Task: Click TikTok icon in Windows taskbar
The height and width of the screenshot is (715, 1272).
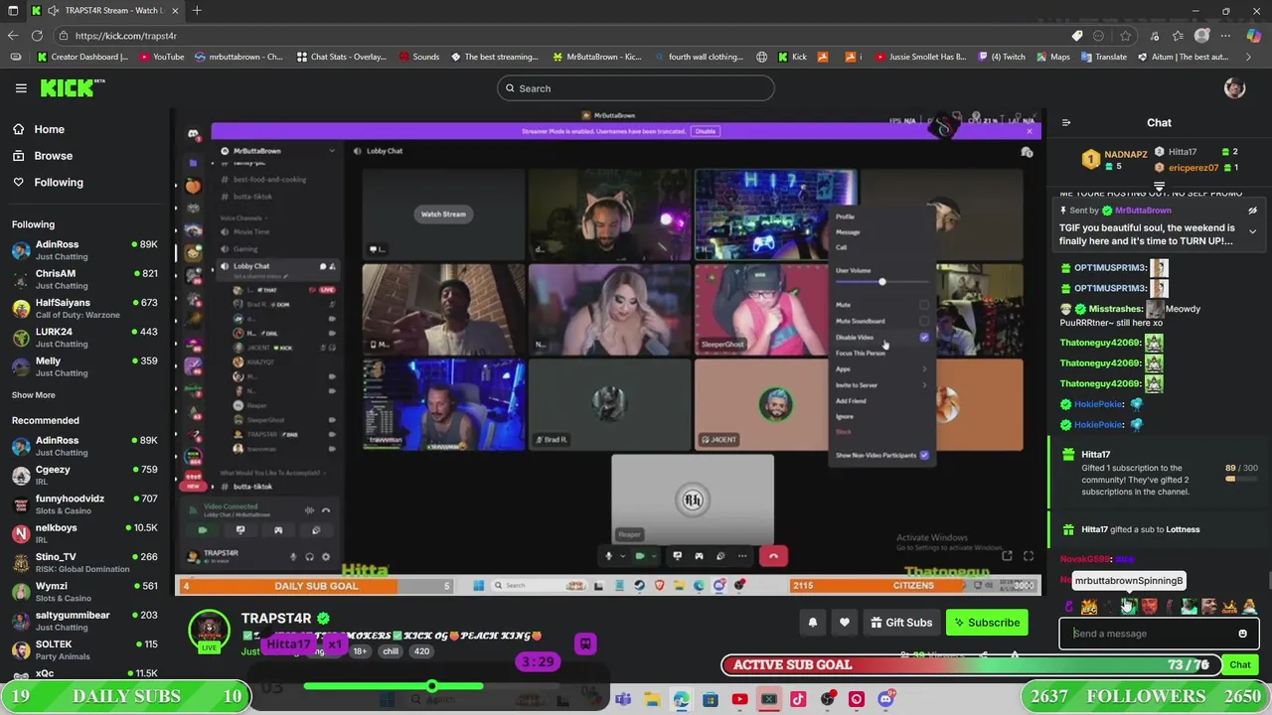Action: 798,700
